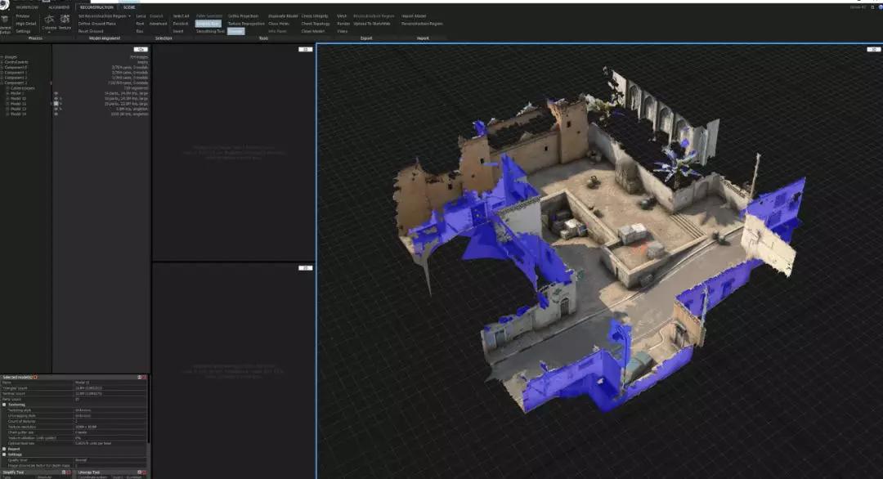Viewport: 883px width, 479px height.
Task: Toggle visibility marker of Model 11
Action: (x=56, y=104)
